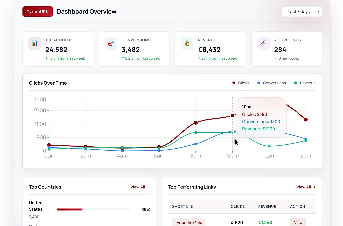
Task: Open the tyrion.link/bio short link
Action: coord(189,222)
